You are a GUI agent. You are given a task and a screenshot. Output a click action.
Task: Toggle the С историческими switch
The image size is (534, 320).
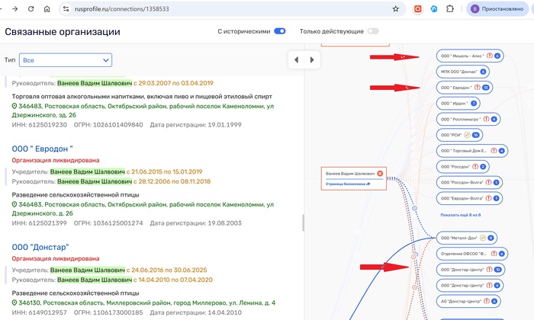pyautogui.click(x=280, y=31)
